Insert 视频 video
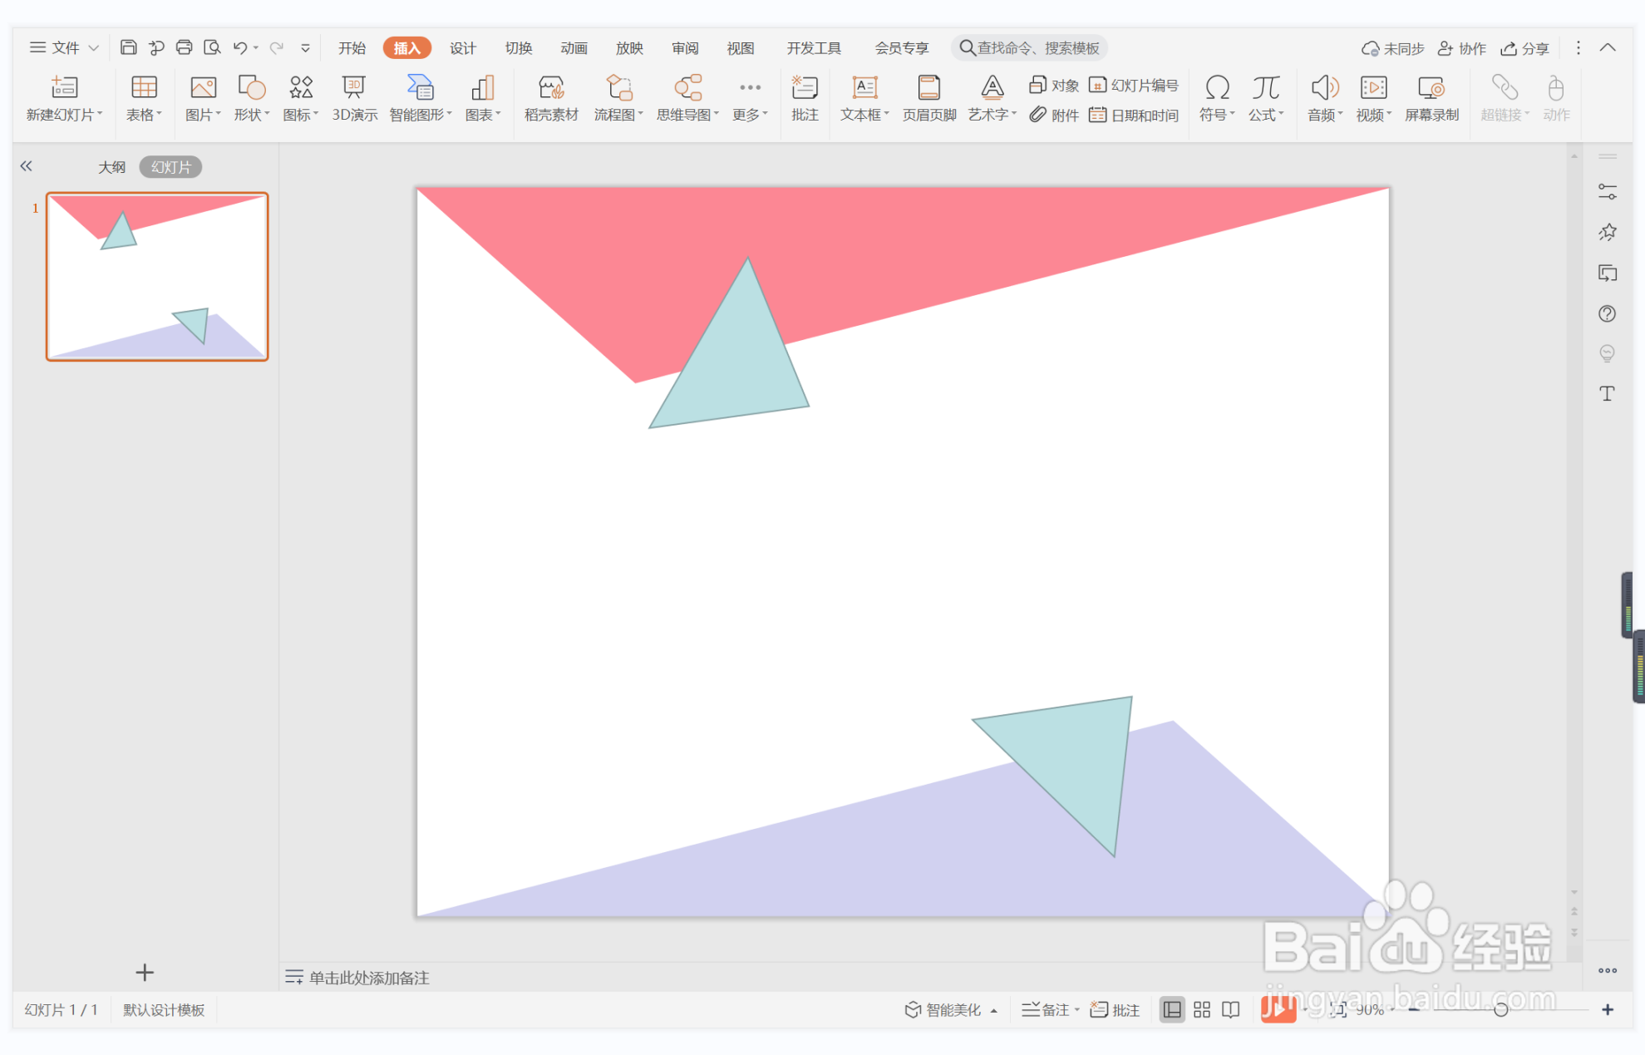Screen dimensions: 1645x1055 pos(1374,98)
